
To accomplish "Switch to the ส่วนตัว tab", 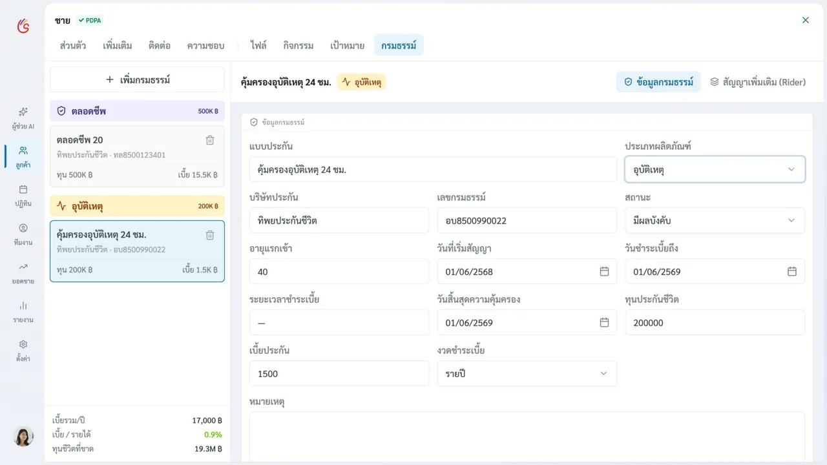I will [x=73, y=45].
